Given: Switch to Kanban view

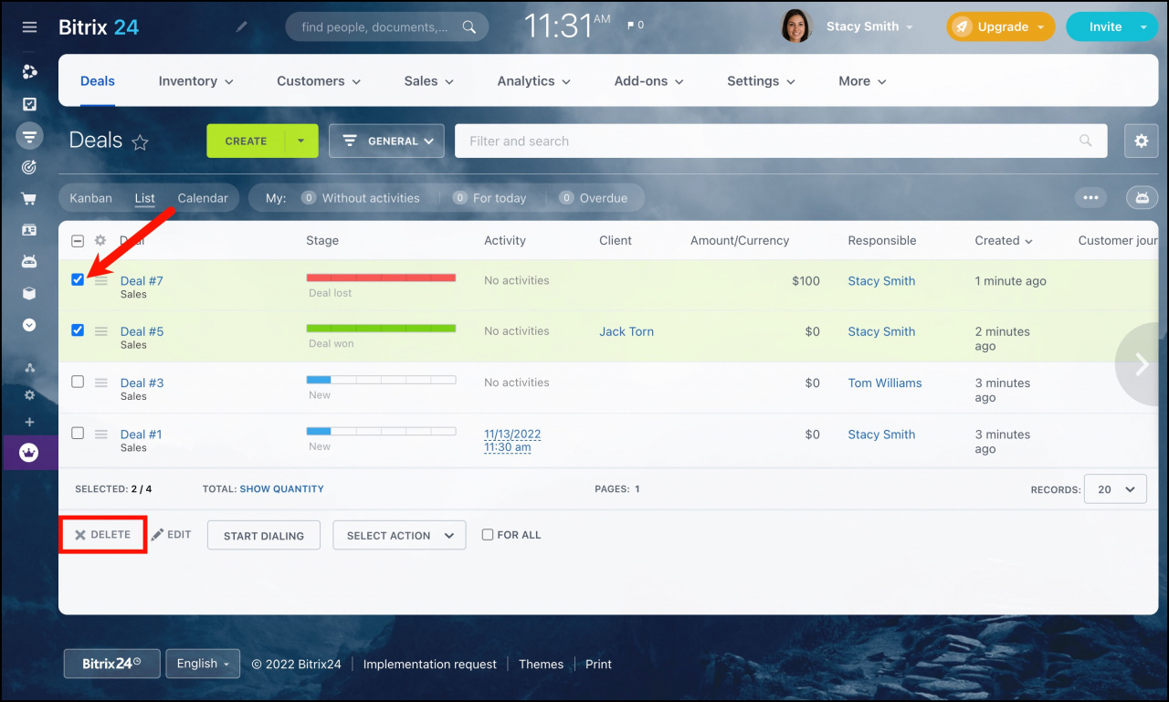Looking at the screenshot, I should [90, 198].
